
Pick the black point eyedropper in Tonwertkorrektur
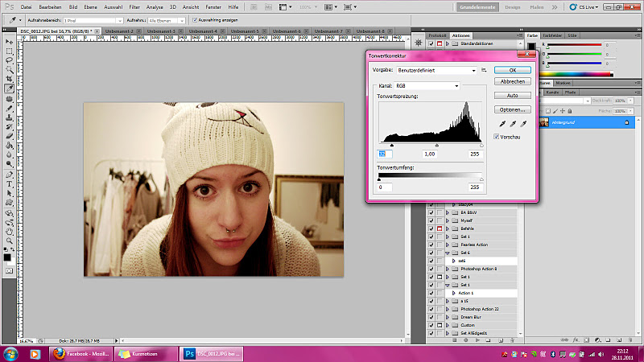[x=504, y=124]
